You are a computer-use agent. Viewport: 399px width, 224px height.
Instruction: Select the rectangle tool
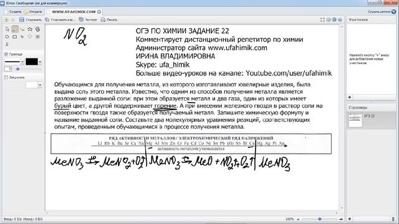tap(15, 37)
